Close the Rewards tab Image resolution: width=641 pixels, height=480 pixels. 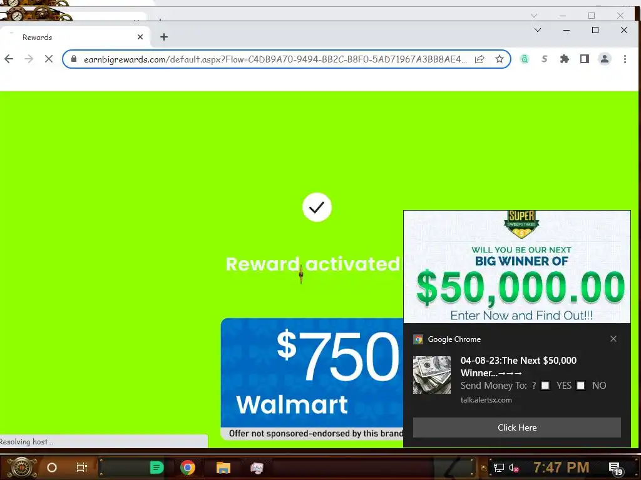[140, 37]
